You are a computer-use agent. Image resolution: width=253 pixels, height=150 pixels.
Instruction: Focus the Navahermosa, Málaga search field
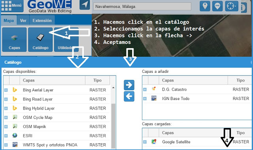pos(142,7)
